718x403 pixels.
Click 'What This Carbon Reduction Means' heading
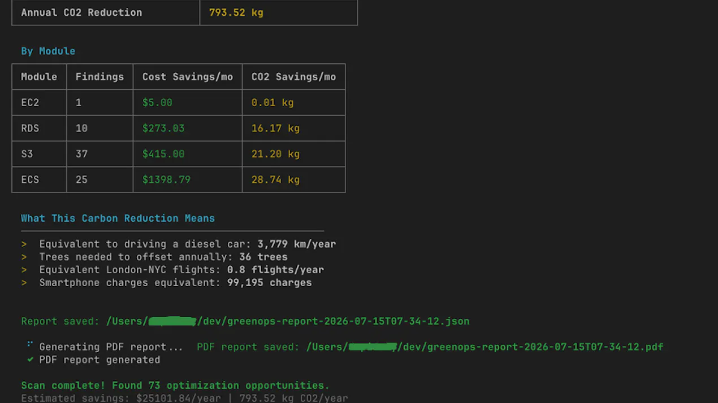118,218
